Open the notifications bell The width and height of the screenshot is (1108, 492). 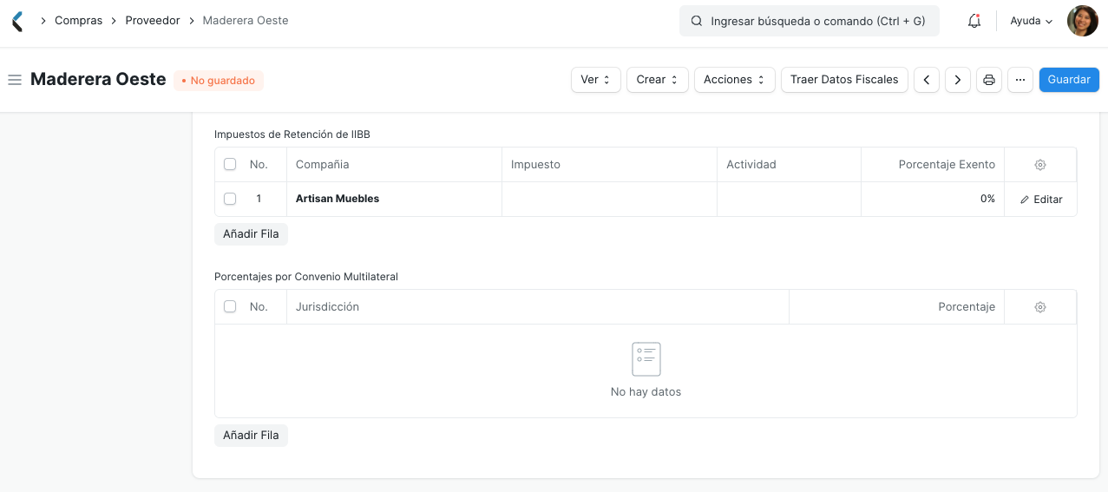(974, 21)
